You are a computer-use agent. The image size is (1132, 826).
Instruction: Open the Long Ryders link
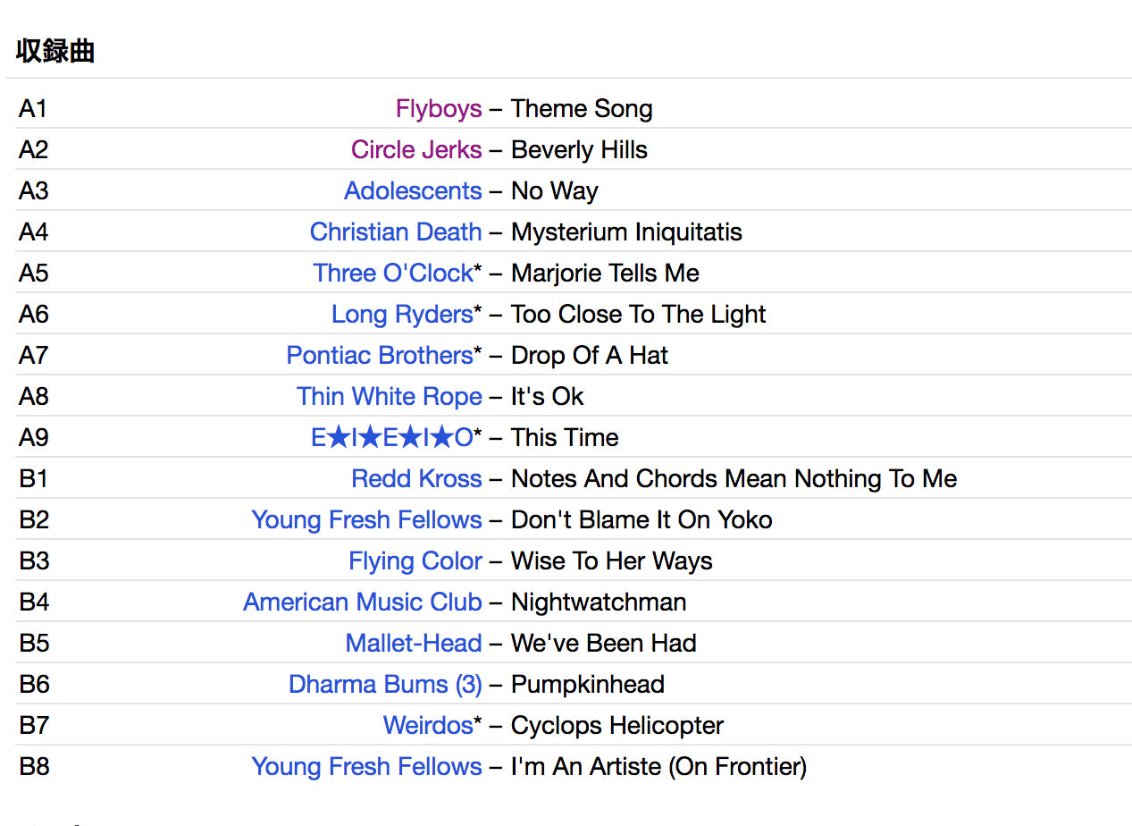pyautogui.click(x=402, y=315)
